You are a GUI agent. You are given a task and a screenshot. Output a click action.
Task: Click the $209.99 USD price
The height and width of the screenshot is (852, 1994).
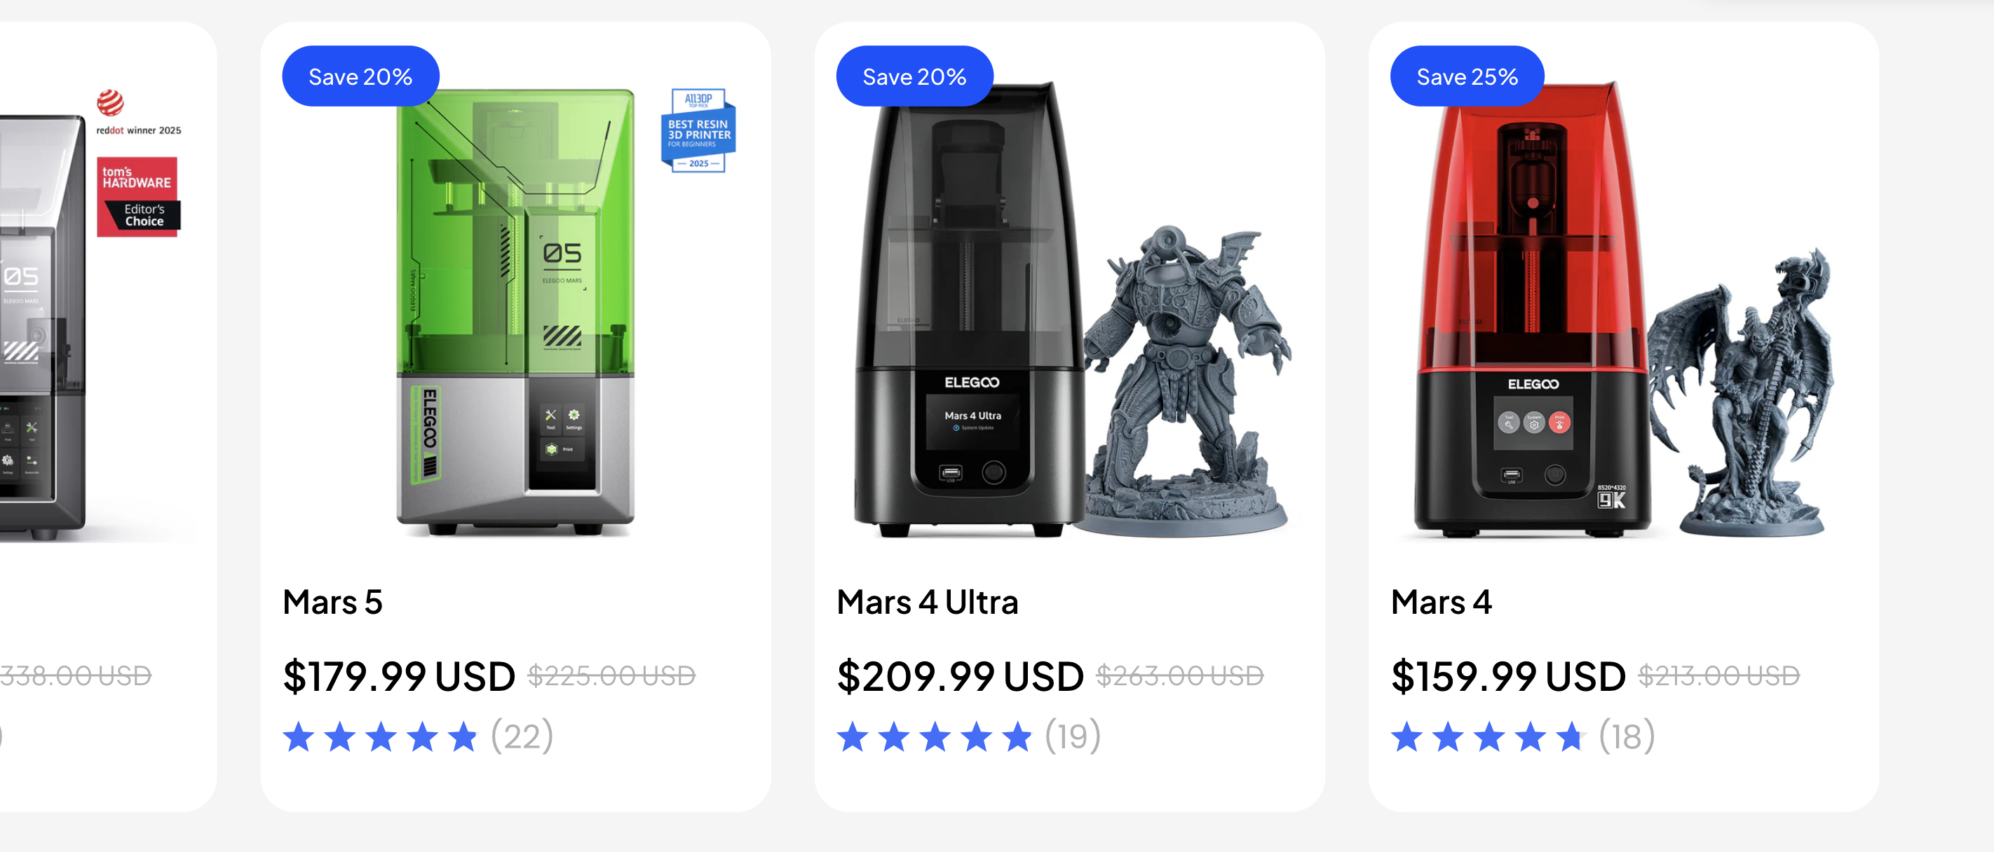(x=960, y=675)
